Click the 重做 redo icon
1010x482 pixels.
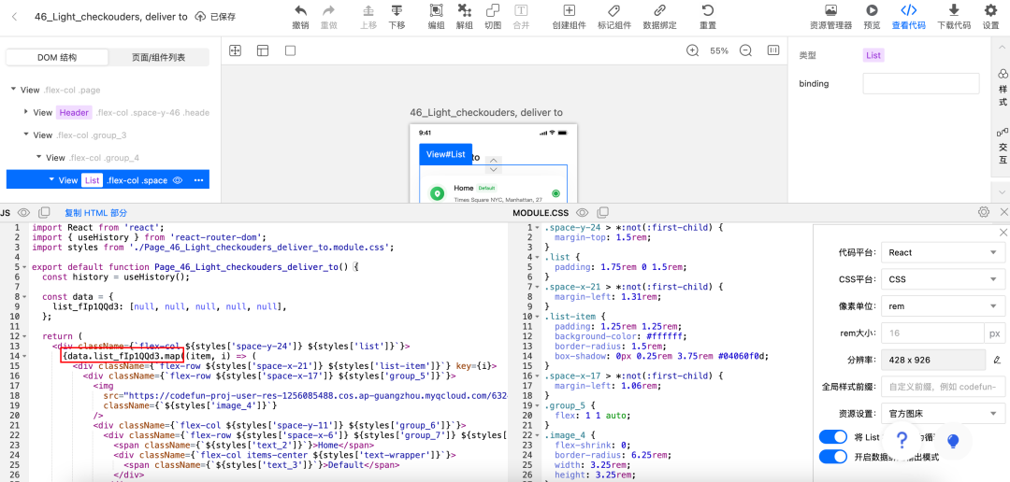tap(328, 10)
